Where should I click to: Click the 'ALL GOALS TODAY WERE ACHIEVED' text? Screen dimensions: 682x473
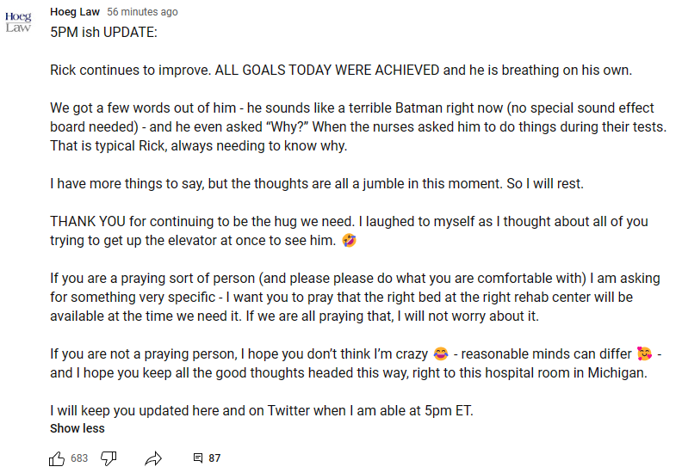(x=327, y=70)
